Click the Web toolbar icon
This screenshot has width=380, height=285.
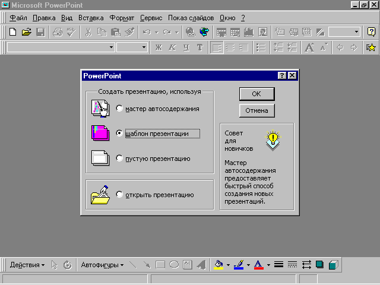204,32
